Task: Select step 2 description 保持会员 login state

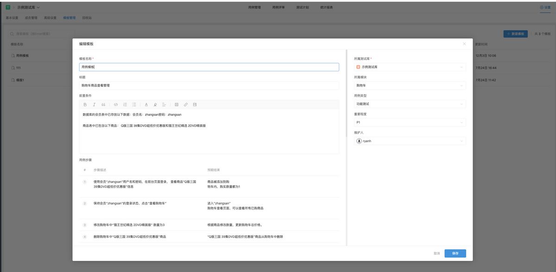Action: click(x=130, y=203)
